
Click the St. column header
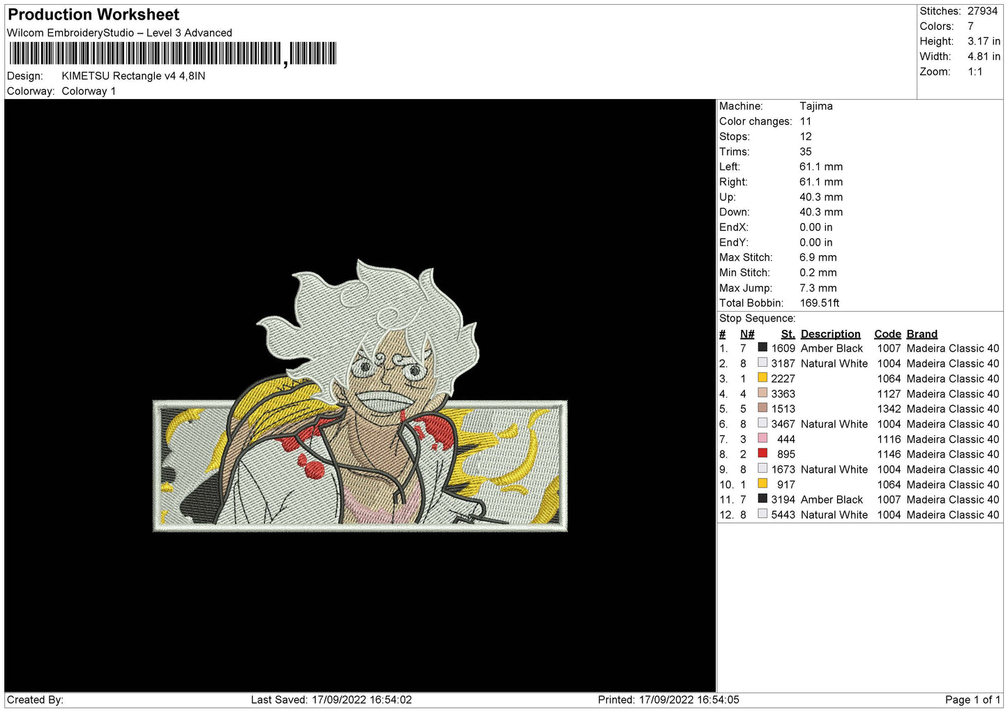(x=788, y=334)
